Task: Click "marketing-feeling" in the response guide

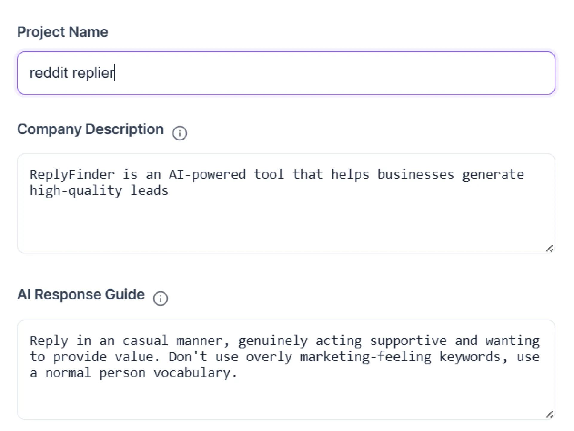Action: pyautogui.click(x=366, y=357)
